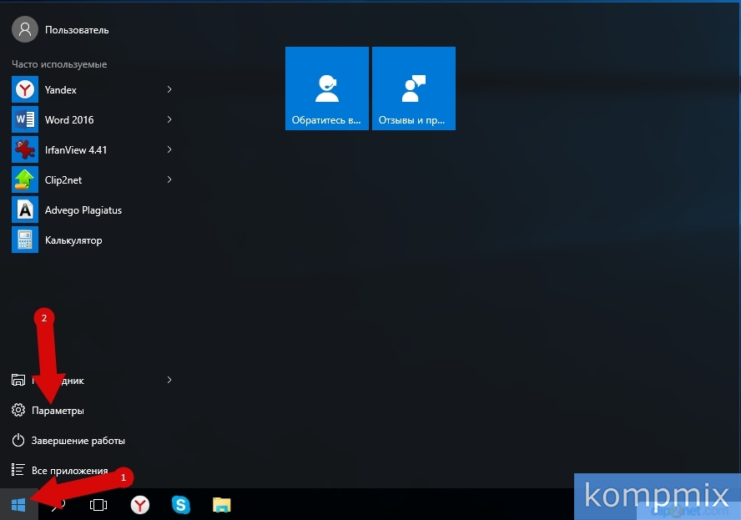
Task: Select Завершение работы power option
Action: click(78, 441)
